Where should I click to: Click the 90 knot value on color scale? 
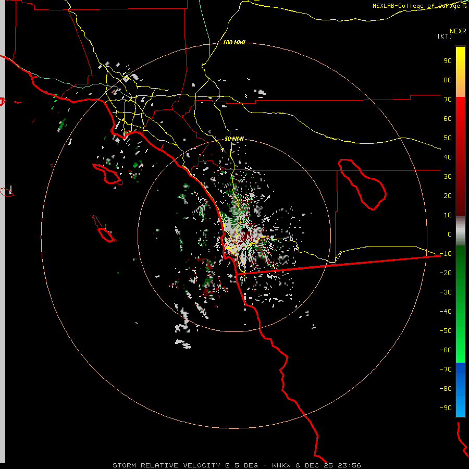click(448, 61)
